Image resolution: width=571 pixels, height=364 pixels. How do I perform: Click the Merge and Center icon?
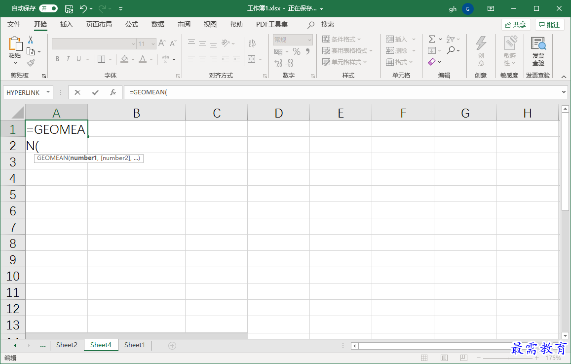pos(252,59)
